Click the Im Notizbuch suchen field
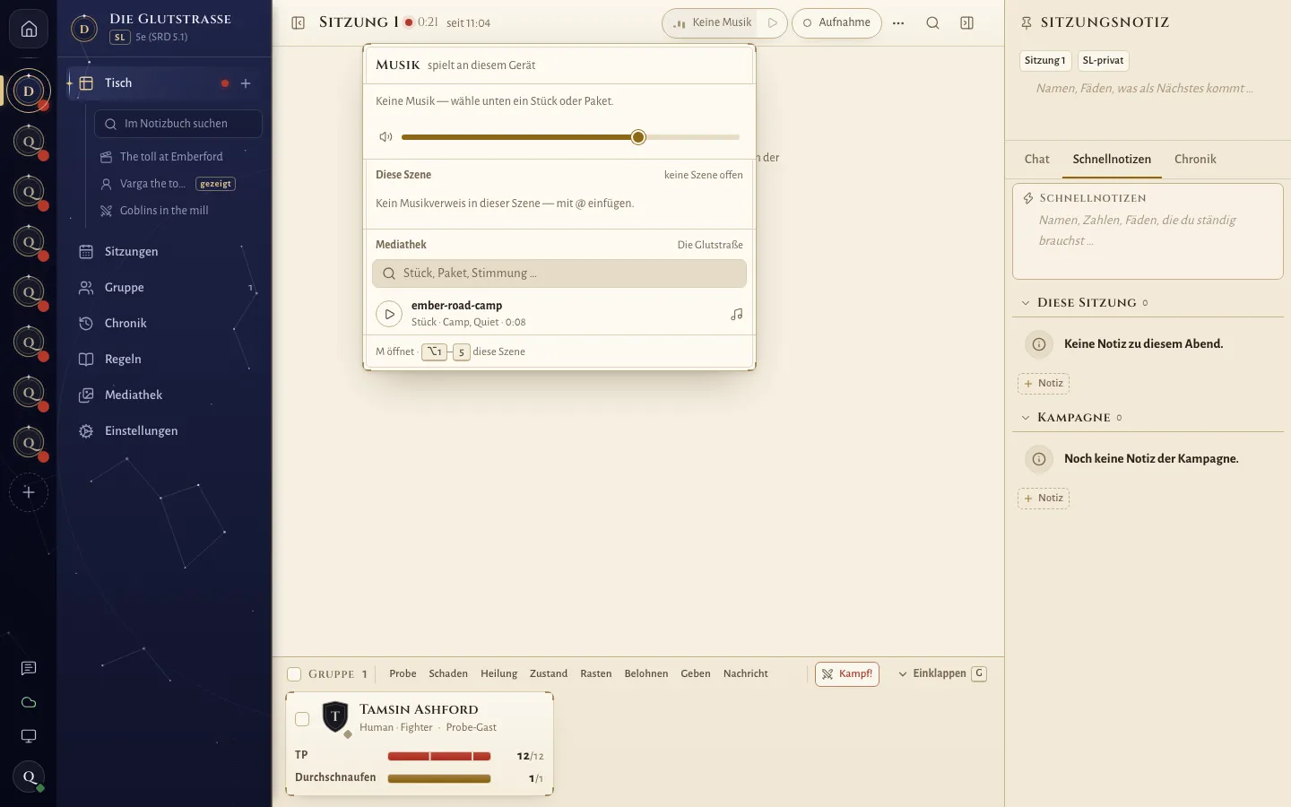This screenshot has width=1291, height=807. tap(178, 124)
